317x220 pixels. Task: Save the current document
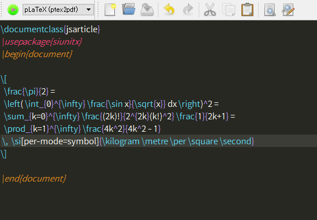pyautogui.click(x=147, y=10)
